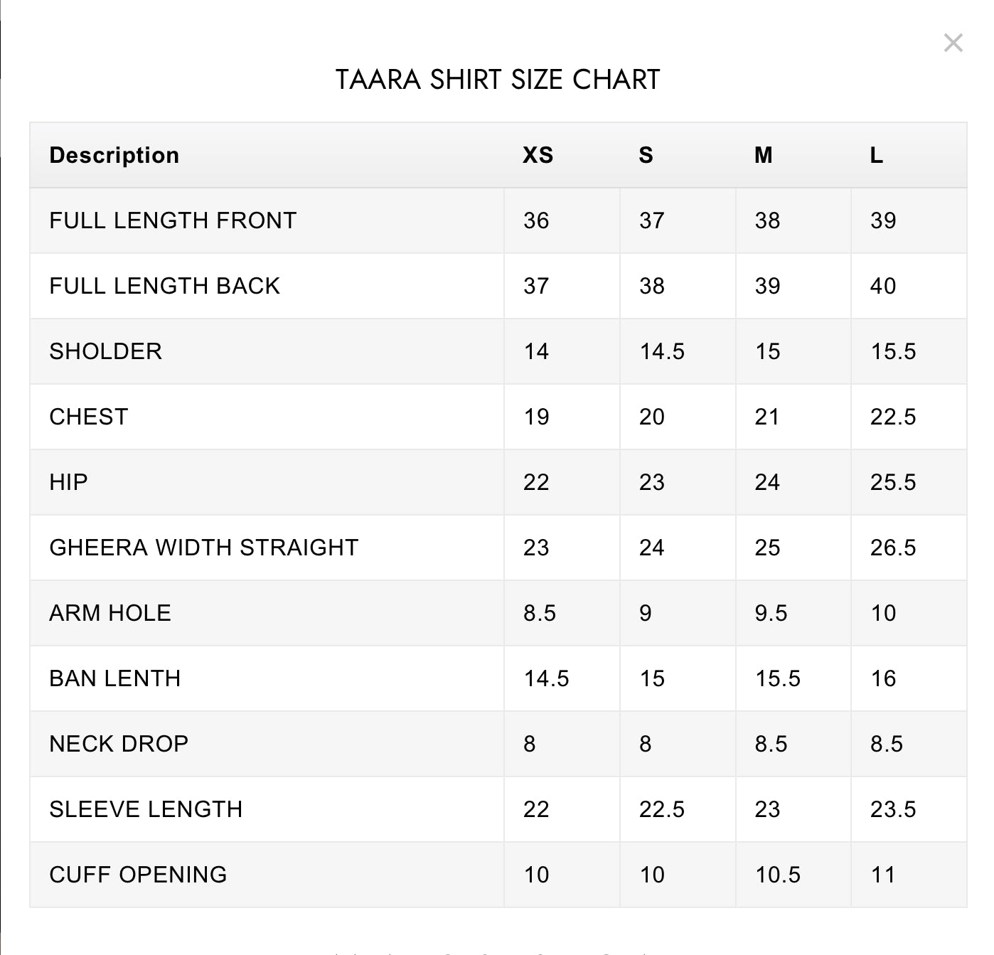Click the CHEST value 22.5 for L
This screenshot has width=994, height=955.
pos(893,417)
